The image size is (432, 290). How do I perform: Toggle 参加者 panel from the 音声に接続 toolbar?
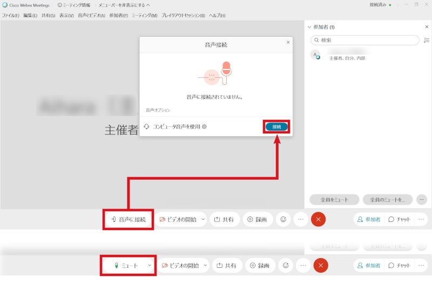pos(369,220)
